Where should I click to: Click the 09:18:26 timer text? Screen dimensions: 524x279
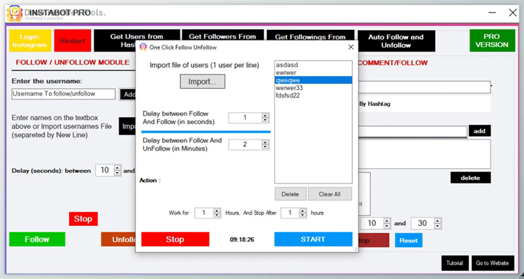click(x=242, y=240)
